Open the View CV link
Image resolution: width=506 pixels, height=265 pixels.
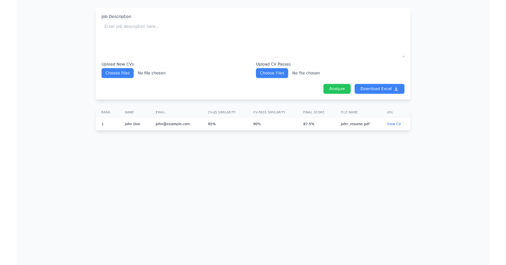pyautogui.click(x=393, y=124)
